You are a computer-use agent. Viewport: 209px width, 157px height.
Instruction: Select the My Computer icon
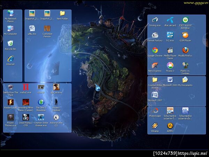(10, 28)
